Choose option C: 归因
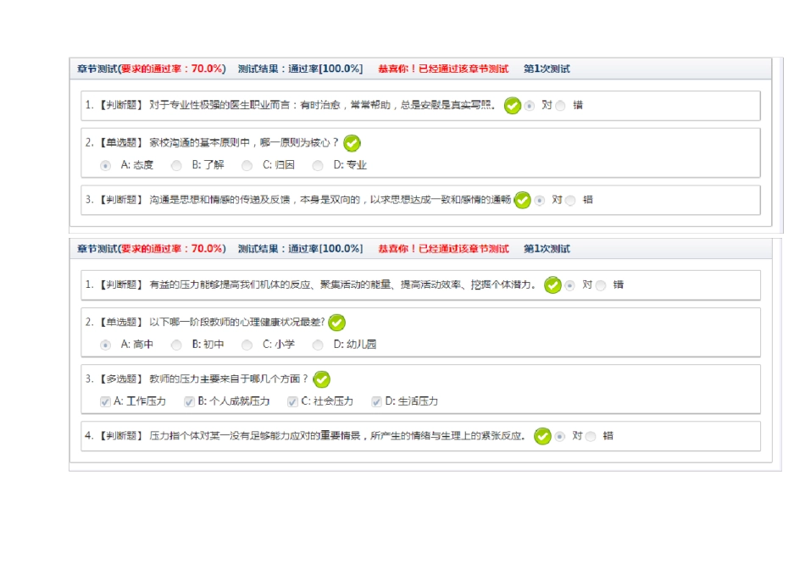This screenshot has height=569, width=805. (x=247, y=166)
